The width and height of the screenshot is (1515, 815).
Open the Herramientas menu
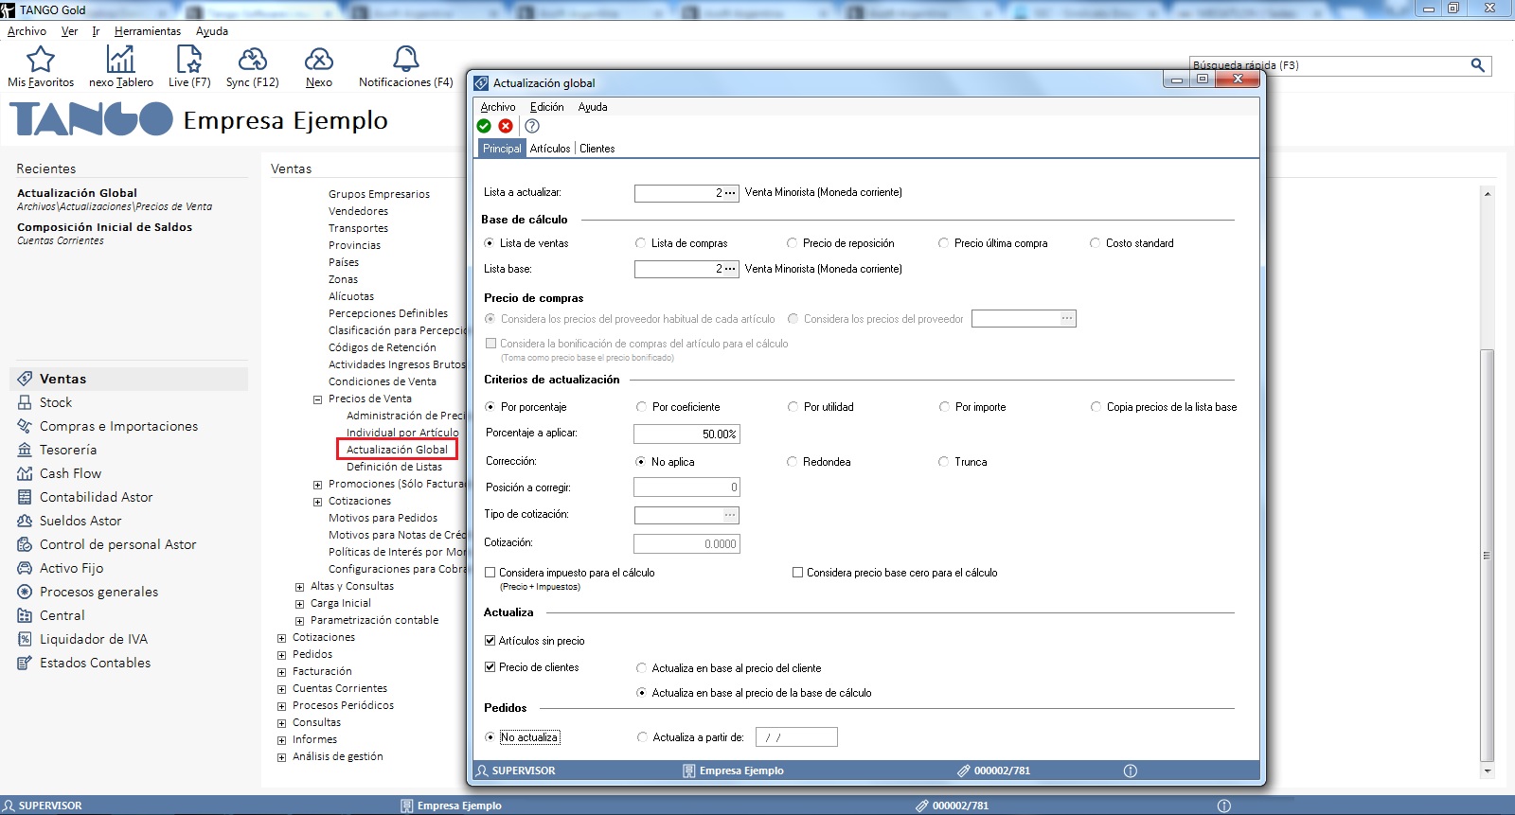click(x=147, y=31)
